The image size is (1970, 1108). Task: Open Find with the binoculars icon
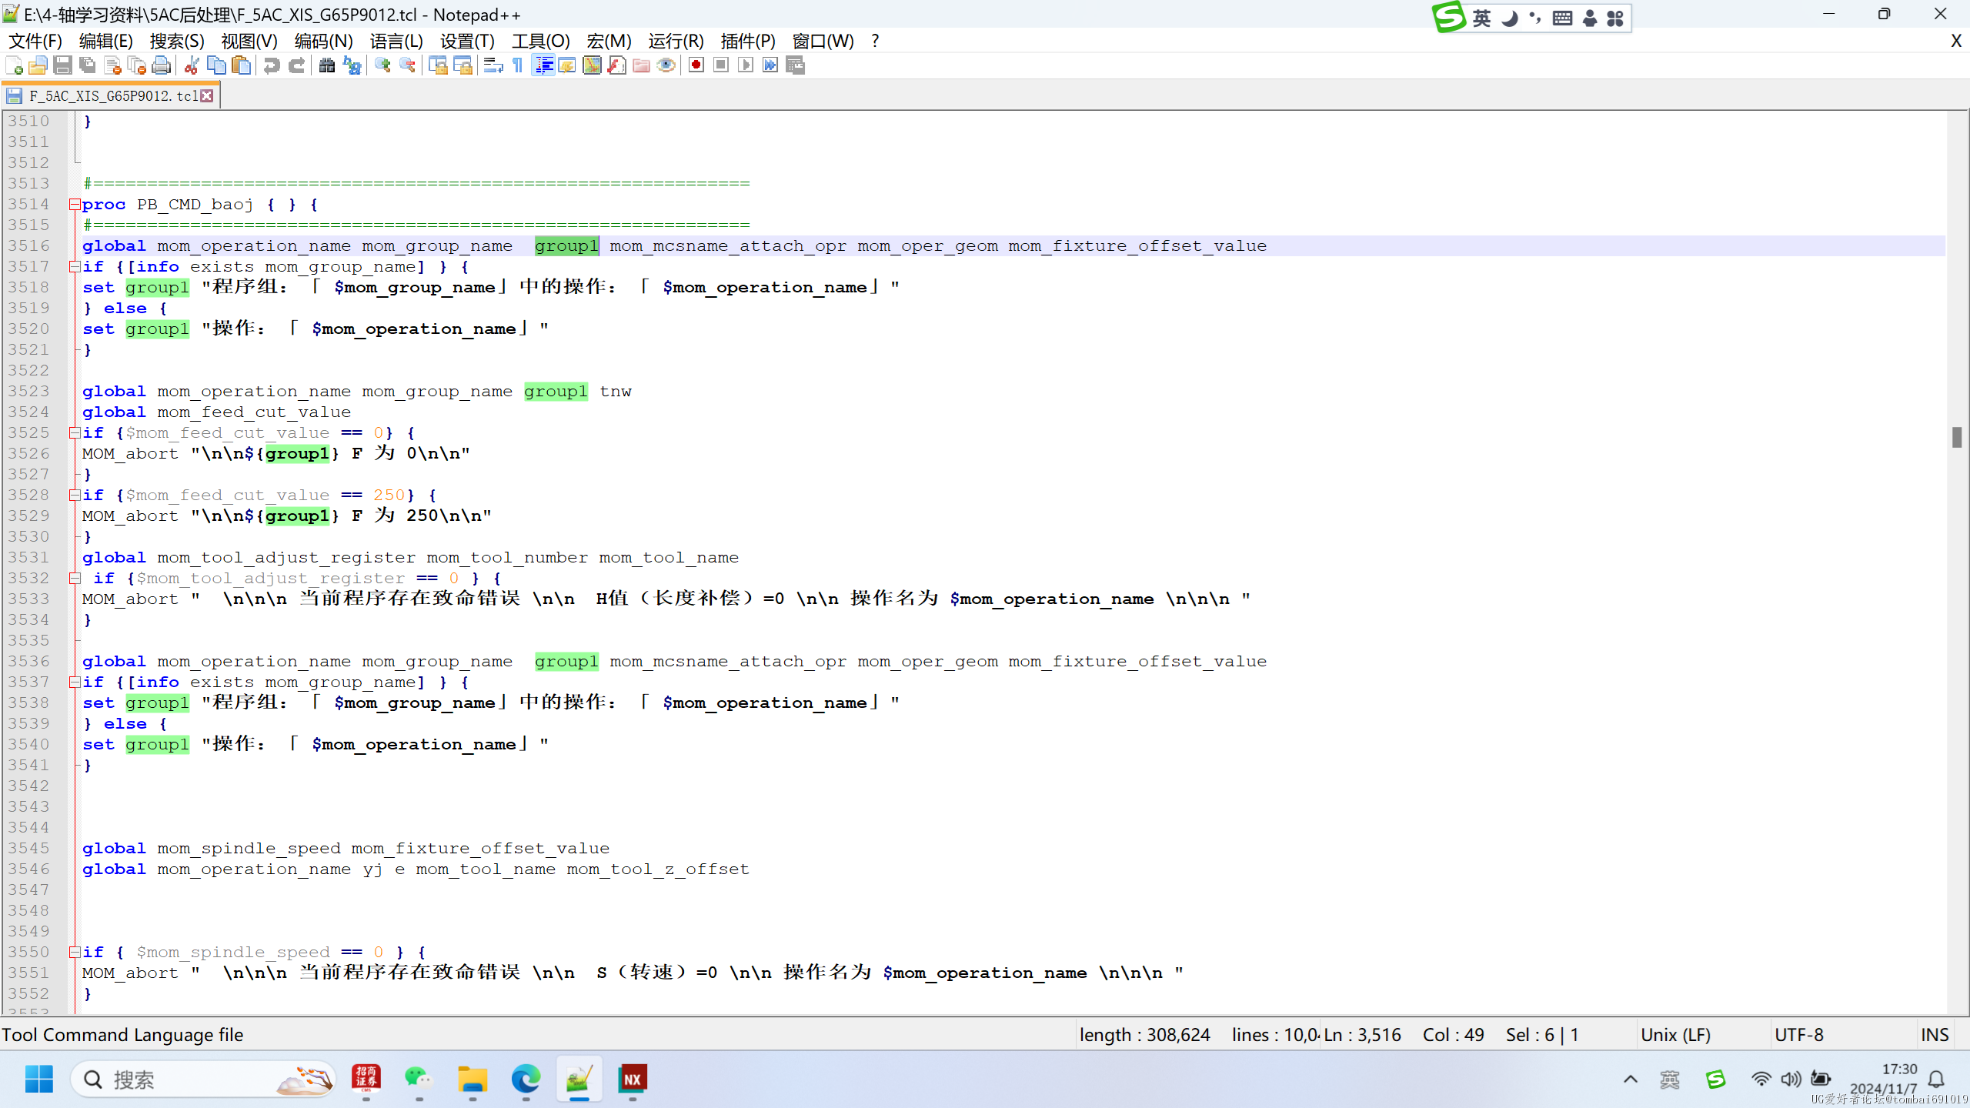click(327, 65)
